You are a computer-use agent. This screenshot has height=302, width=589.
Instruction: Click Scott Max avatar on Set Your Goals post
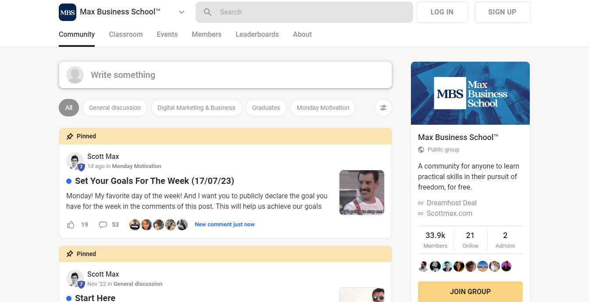(75, 162)
